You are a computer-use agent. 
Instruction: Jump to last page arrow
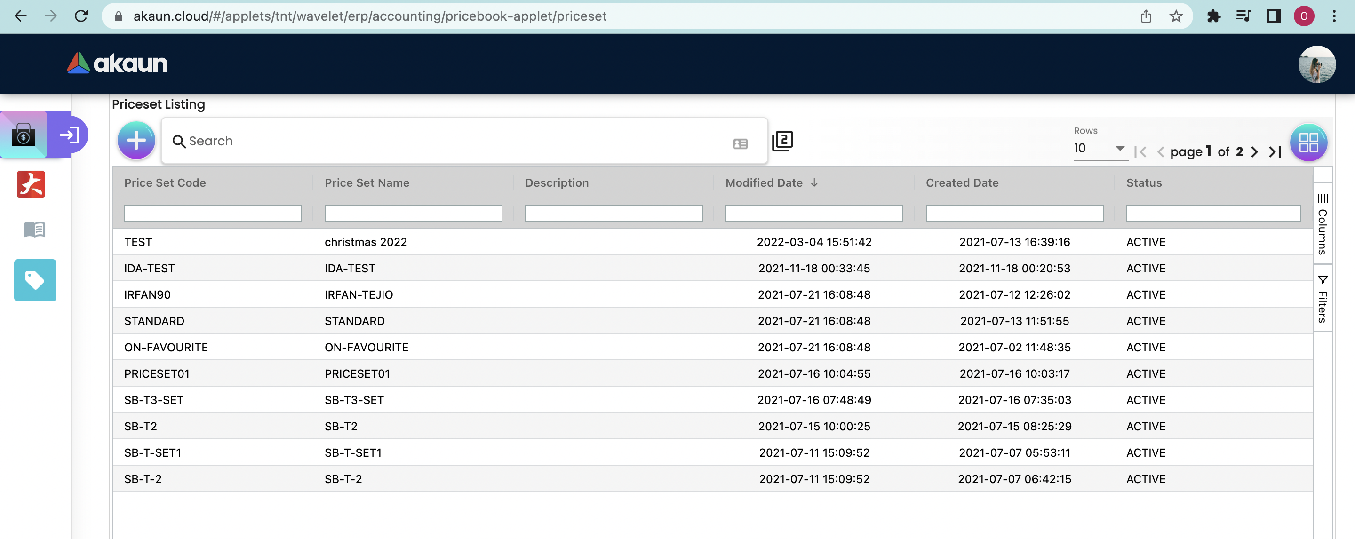point(1275,152)
